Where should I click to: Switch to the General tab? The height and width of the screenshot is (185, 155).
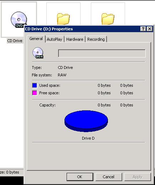pyautogui.click(x=36, y=39)
